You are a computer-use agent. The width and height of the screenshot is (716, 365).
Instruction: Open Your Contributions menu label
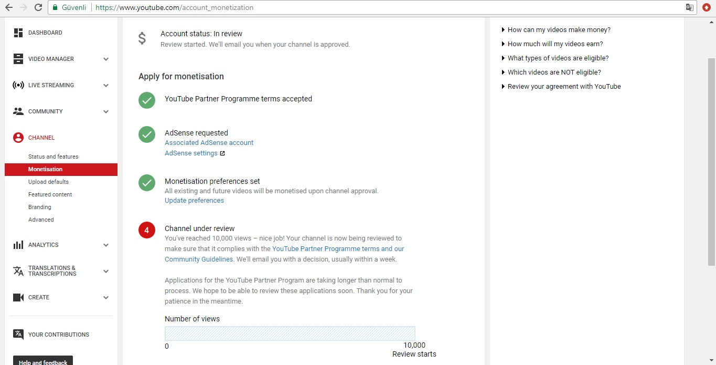59,335
